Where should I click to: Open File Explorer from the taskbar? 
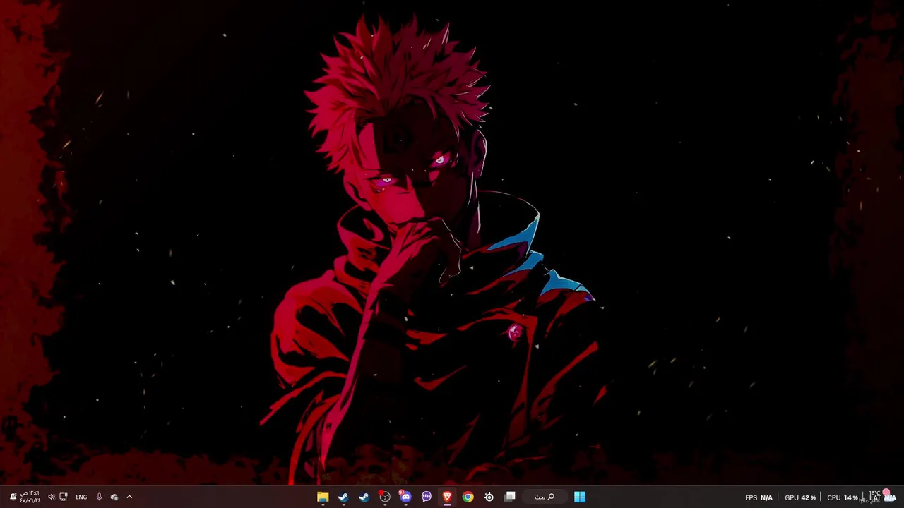tap(323, 497)
